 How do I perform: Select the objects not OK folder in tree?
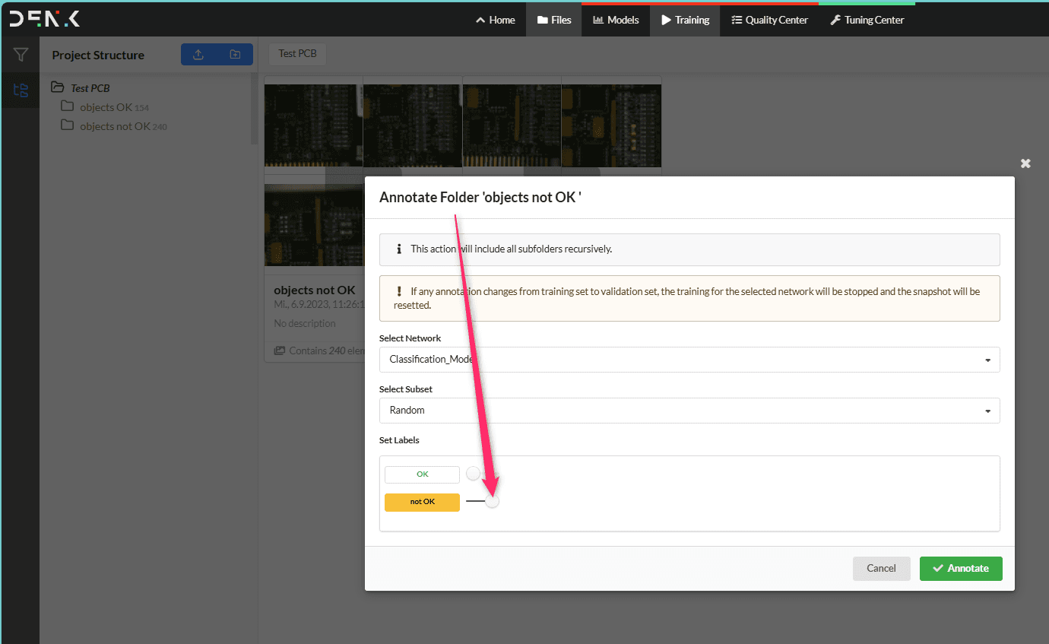(x=115, y=126)
